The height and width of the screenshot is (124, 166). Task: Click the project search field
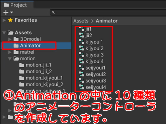pyautogui.click(x=108, y=12)
